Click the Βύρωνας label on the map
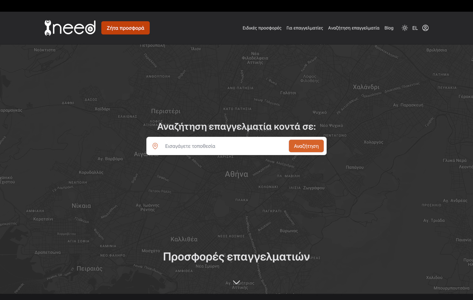The height and width of the screenshot is (300, 473). [289, 231]
